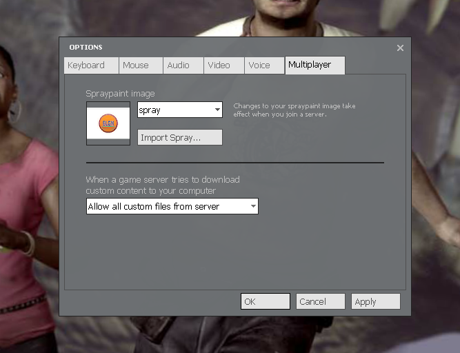Click the Multiplayer tab
The image size is (460, 353).
tap(314, 65)
